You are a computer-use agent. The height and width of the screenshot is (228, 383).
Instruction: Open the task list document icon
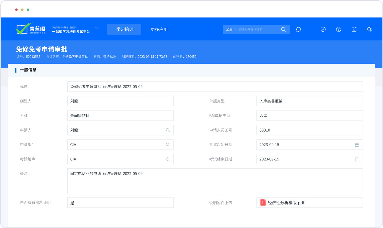pyautogui.click(x=354, y=29)
